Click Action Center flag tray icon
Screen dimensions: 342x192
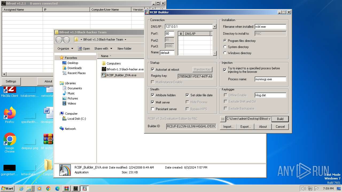click(316, 189)
